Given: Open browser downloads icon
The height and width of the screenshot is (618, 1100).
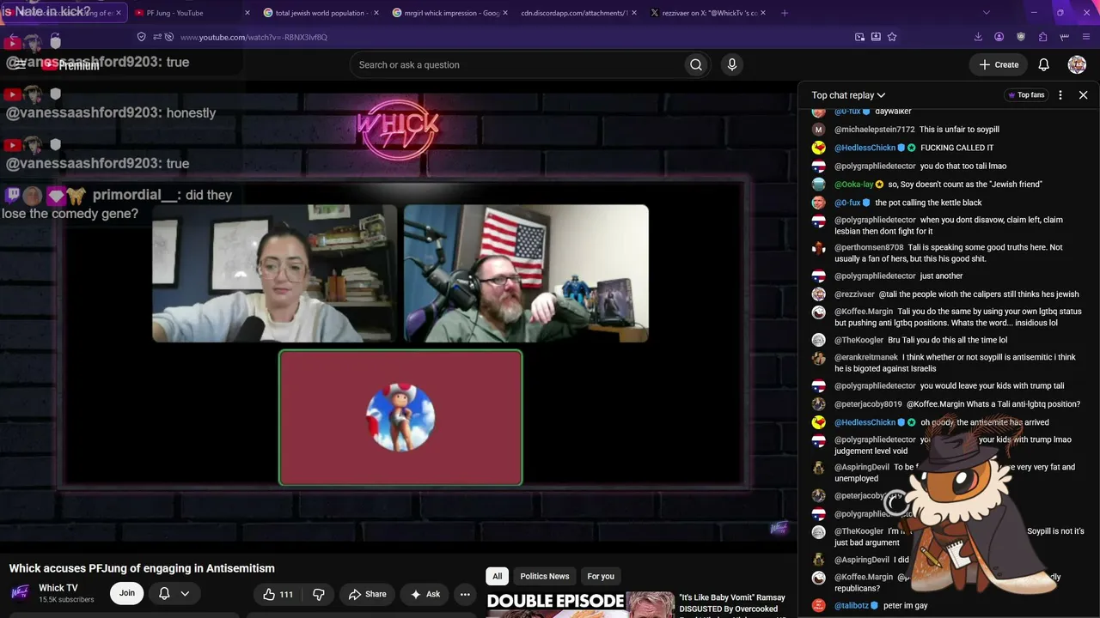Looking at the screenshot, I should pos(978,37).
